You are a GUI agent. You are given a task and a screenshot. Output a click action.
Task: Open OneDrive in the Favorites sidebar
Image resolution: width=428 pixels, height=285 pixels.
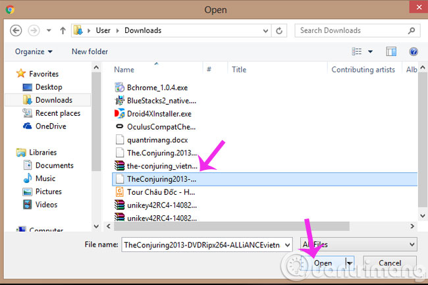click(x=50, y=126)
